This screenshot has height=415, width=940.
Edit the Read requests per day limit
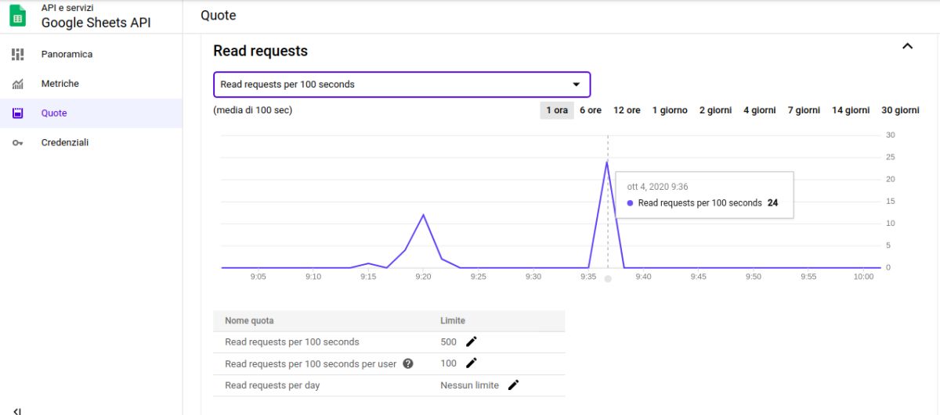513,385
